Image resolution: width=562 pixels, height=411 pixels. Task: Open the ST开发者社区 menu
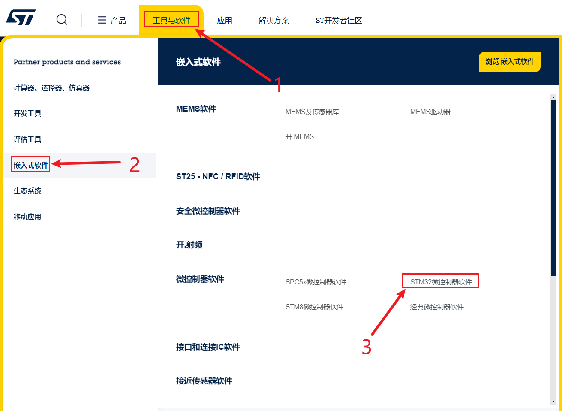click(x=339, y=20)
